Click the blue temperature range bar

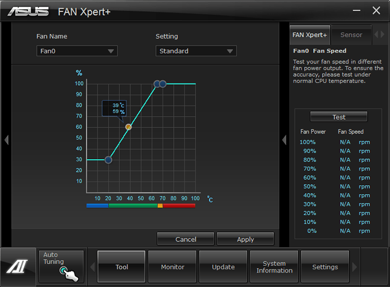pos(97,205)
